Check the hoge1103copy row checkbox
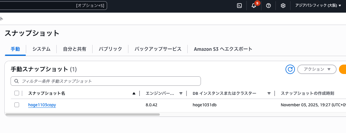346x133 pixels. click(17, 105)
